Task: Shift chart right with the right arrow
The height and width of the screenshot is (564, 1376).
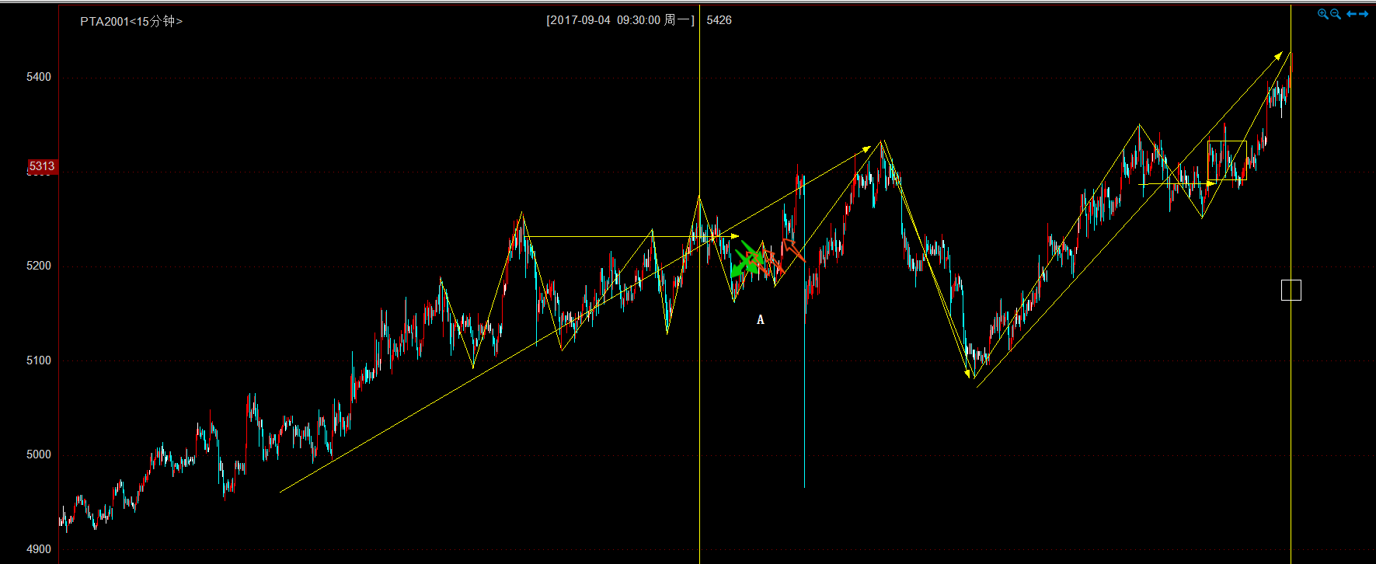Action: (1364, 14)
